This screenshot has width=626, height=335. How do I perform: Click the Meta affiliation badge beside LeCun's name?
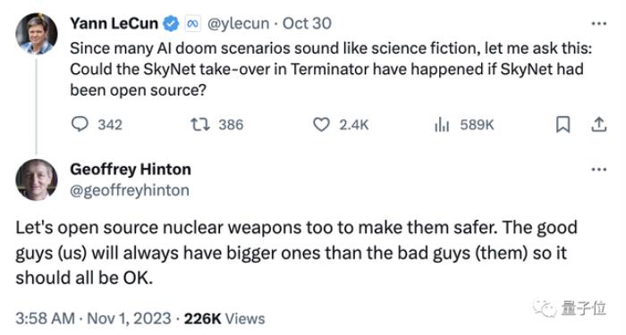coord(193,24)
